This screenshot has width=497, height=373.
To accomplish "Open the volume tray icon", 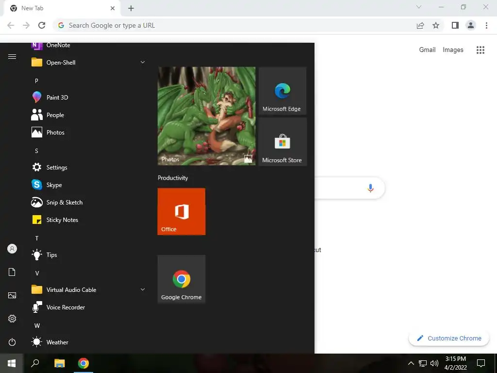I will point(434,363).
